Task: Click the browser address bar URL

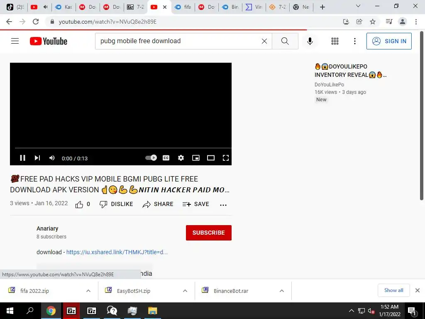Action: [x=107, y=22]
